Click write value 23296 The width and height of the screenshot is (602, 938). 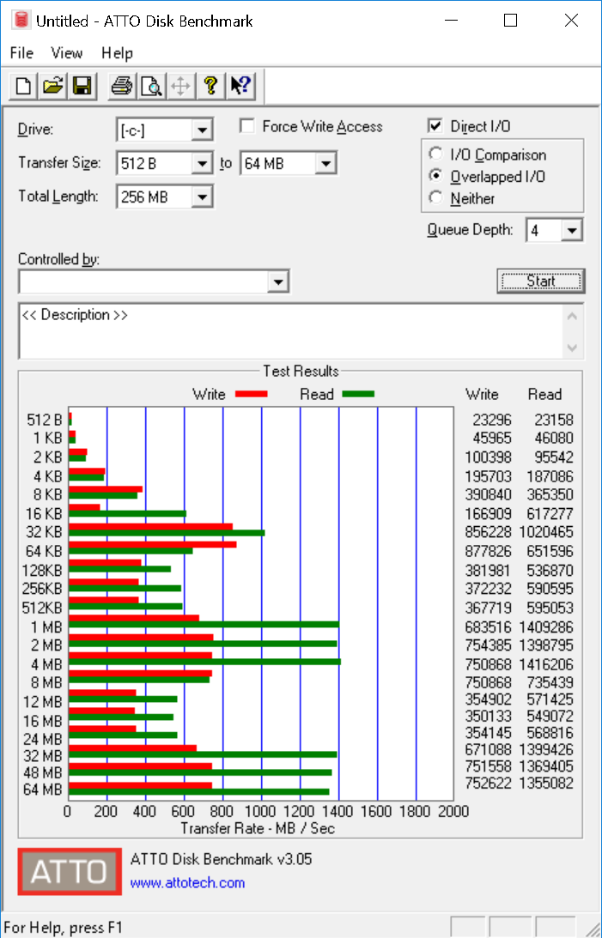[492, 420]
